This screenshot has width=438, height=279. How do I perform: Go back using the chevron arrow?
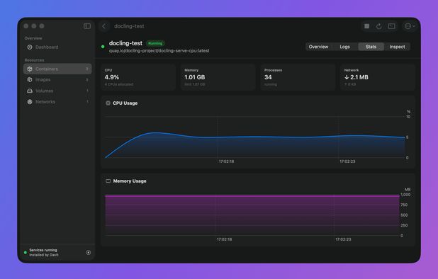tap(104, 26)
